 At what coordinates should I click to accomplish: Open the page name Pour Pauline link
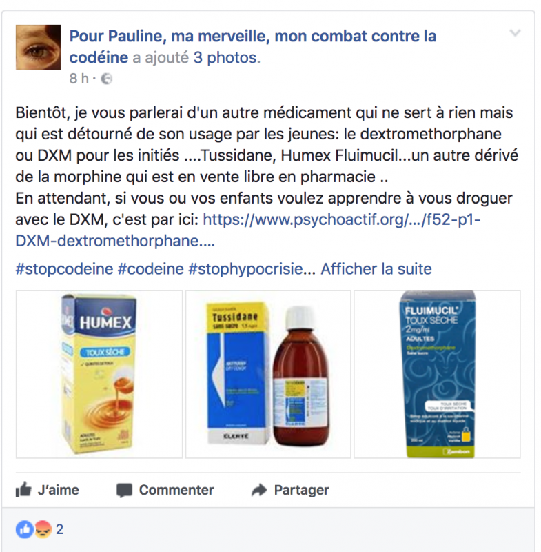[253, 46]
